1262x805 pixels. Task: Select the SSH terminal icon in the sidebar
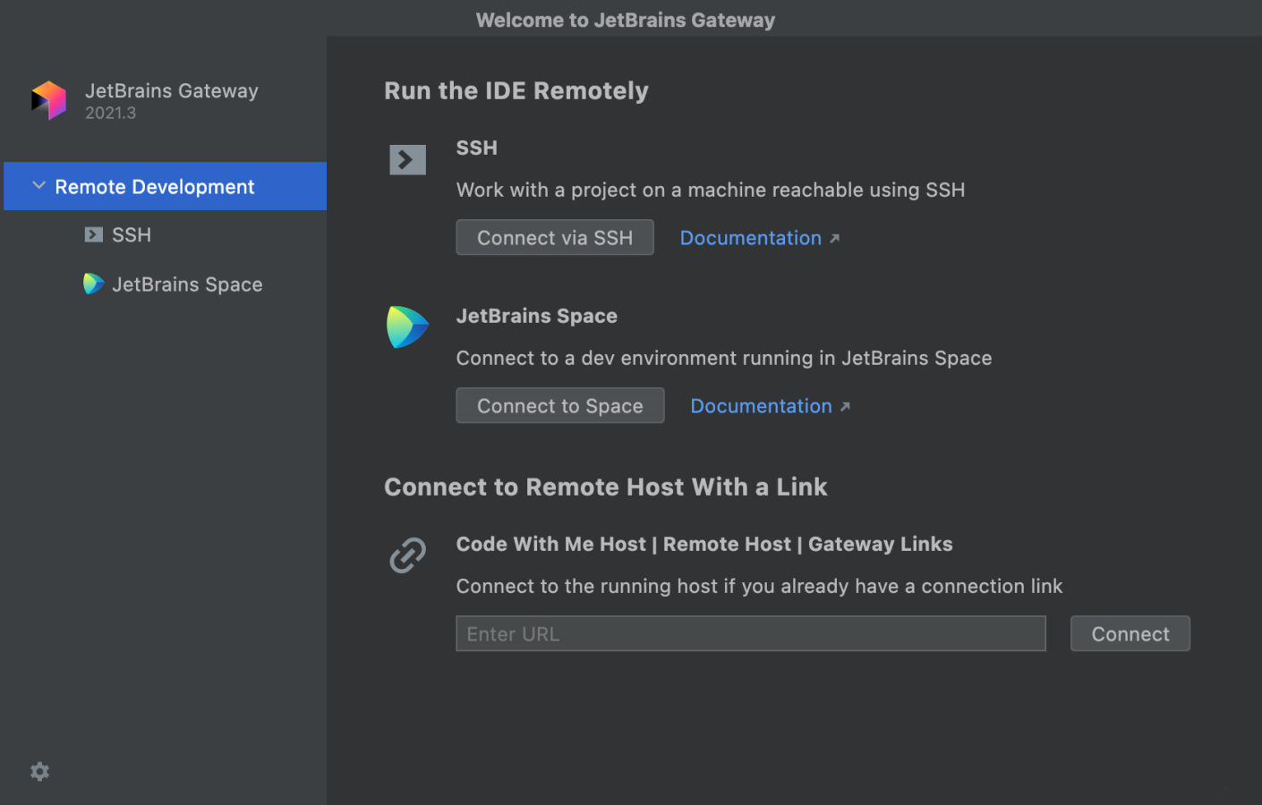[x=94, y=234]
